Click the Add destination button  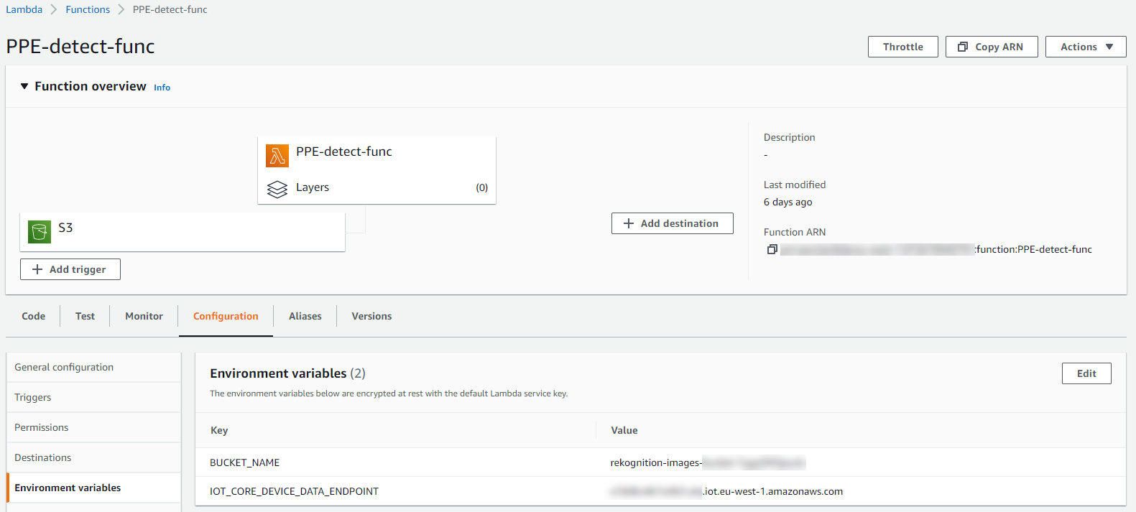[x=673, y=223]
